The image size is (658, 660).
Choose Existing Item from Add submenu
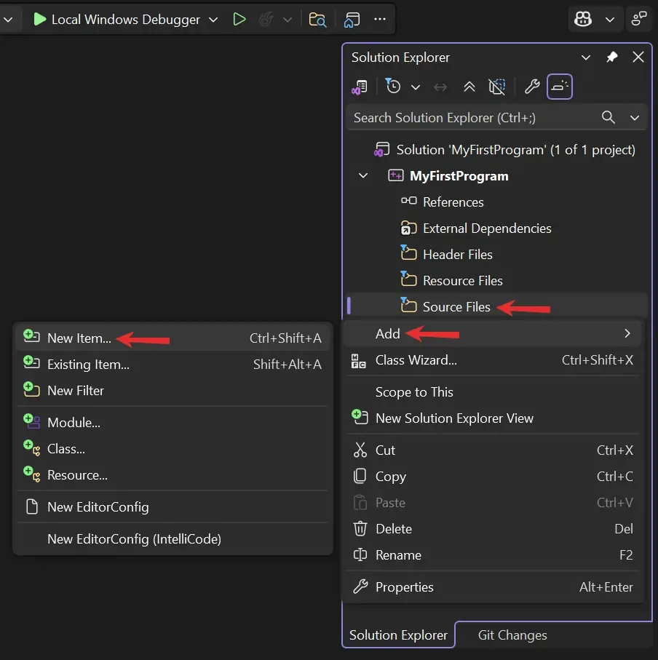[x=173, y=365]
